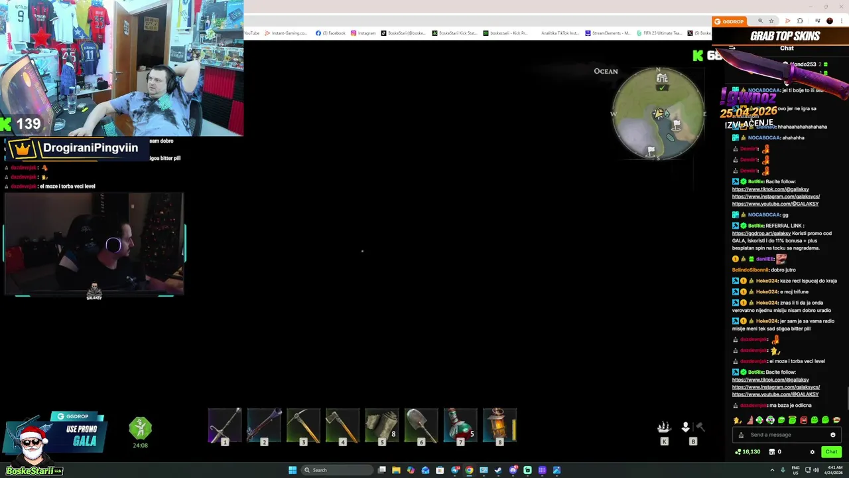Click the GGDROP Grab Top Skins banner
Viewport: 849px width, 478px height.
pos(780,37)
